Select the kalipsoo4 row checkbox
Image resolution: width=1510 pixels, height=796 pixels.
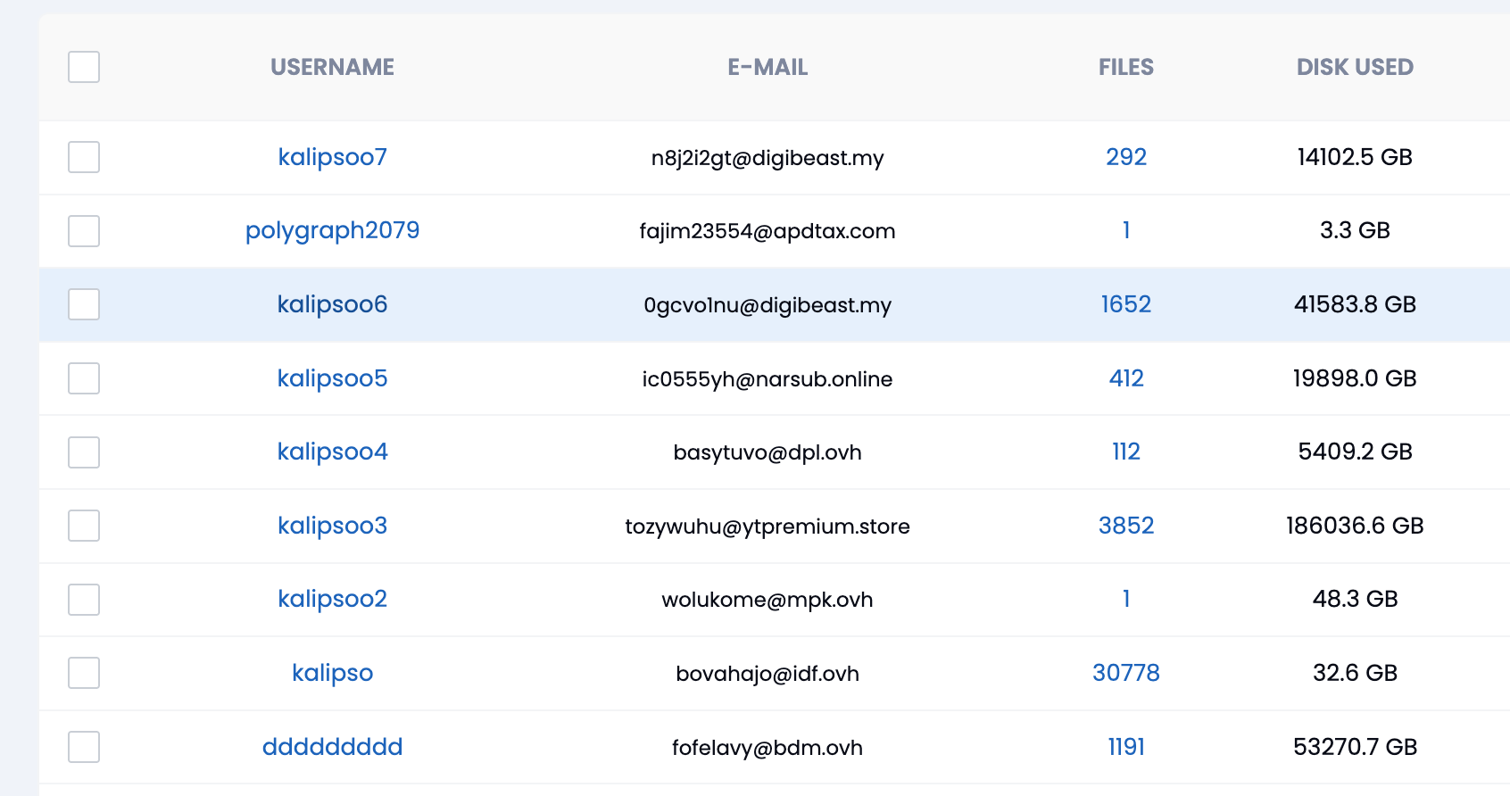[84, 452]
